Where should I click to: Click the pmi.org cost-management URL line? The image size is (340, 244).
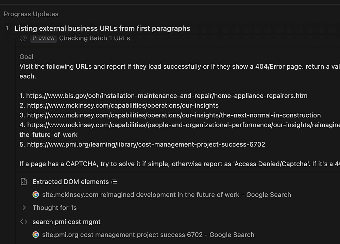pyautogui.click(x=146, y=144)
